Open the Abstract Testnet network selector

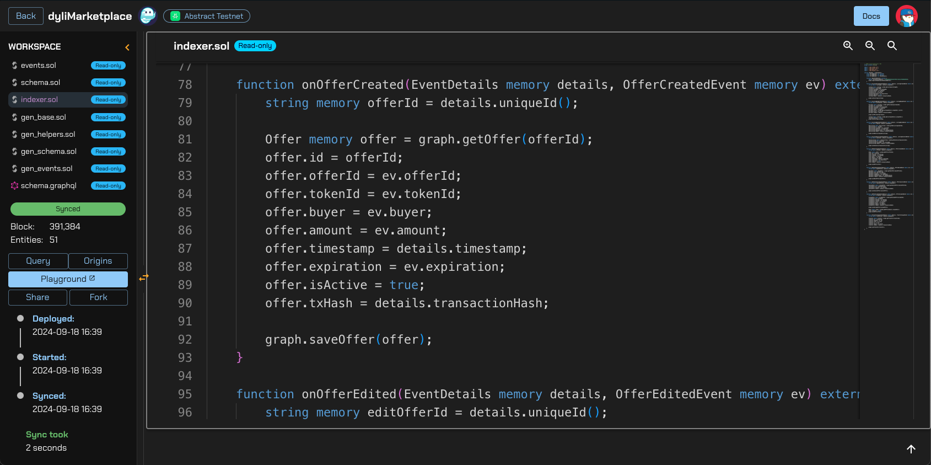click(207, 16)
